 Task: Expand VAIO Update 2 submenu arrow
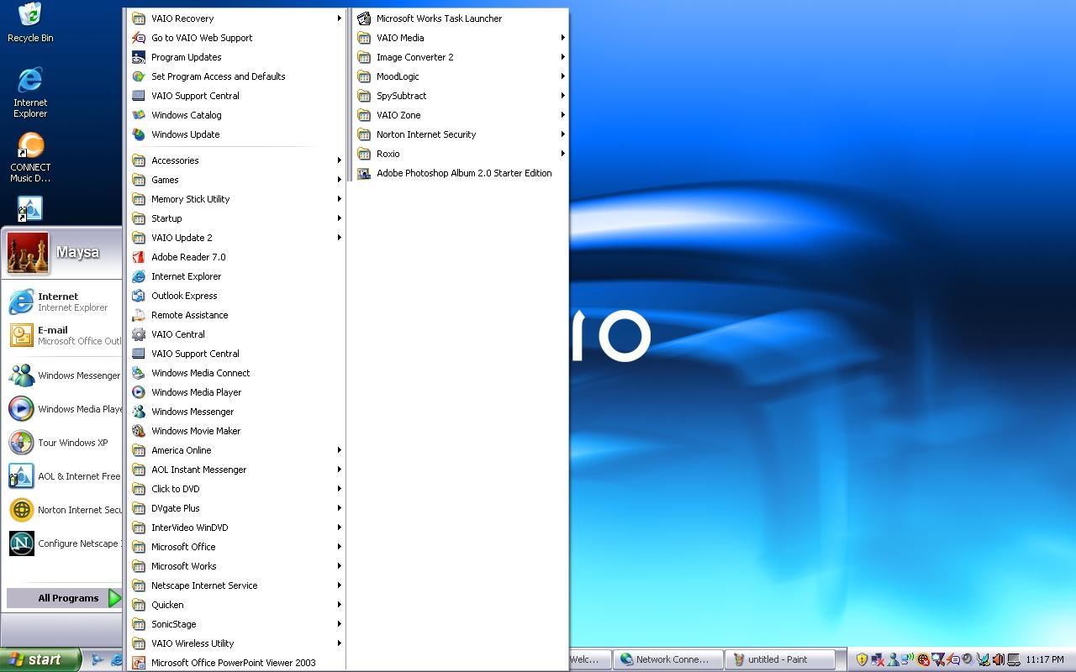340,238
